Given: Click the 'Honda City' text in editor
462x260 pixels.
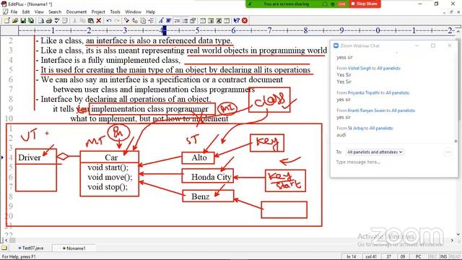Looking at the screenshot, I should tap(212, 177).
